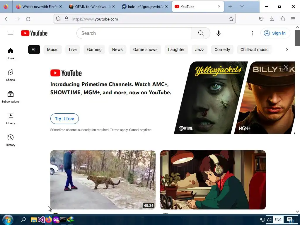Filter by Music chip
Screen dimensions: 300x225
[x=53, y=50]
